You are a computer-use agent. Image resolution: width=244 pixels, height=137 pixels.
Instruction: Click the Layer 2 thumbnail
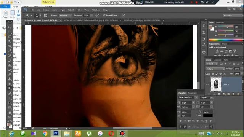[x=216, y=84]
